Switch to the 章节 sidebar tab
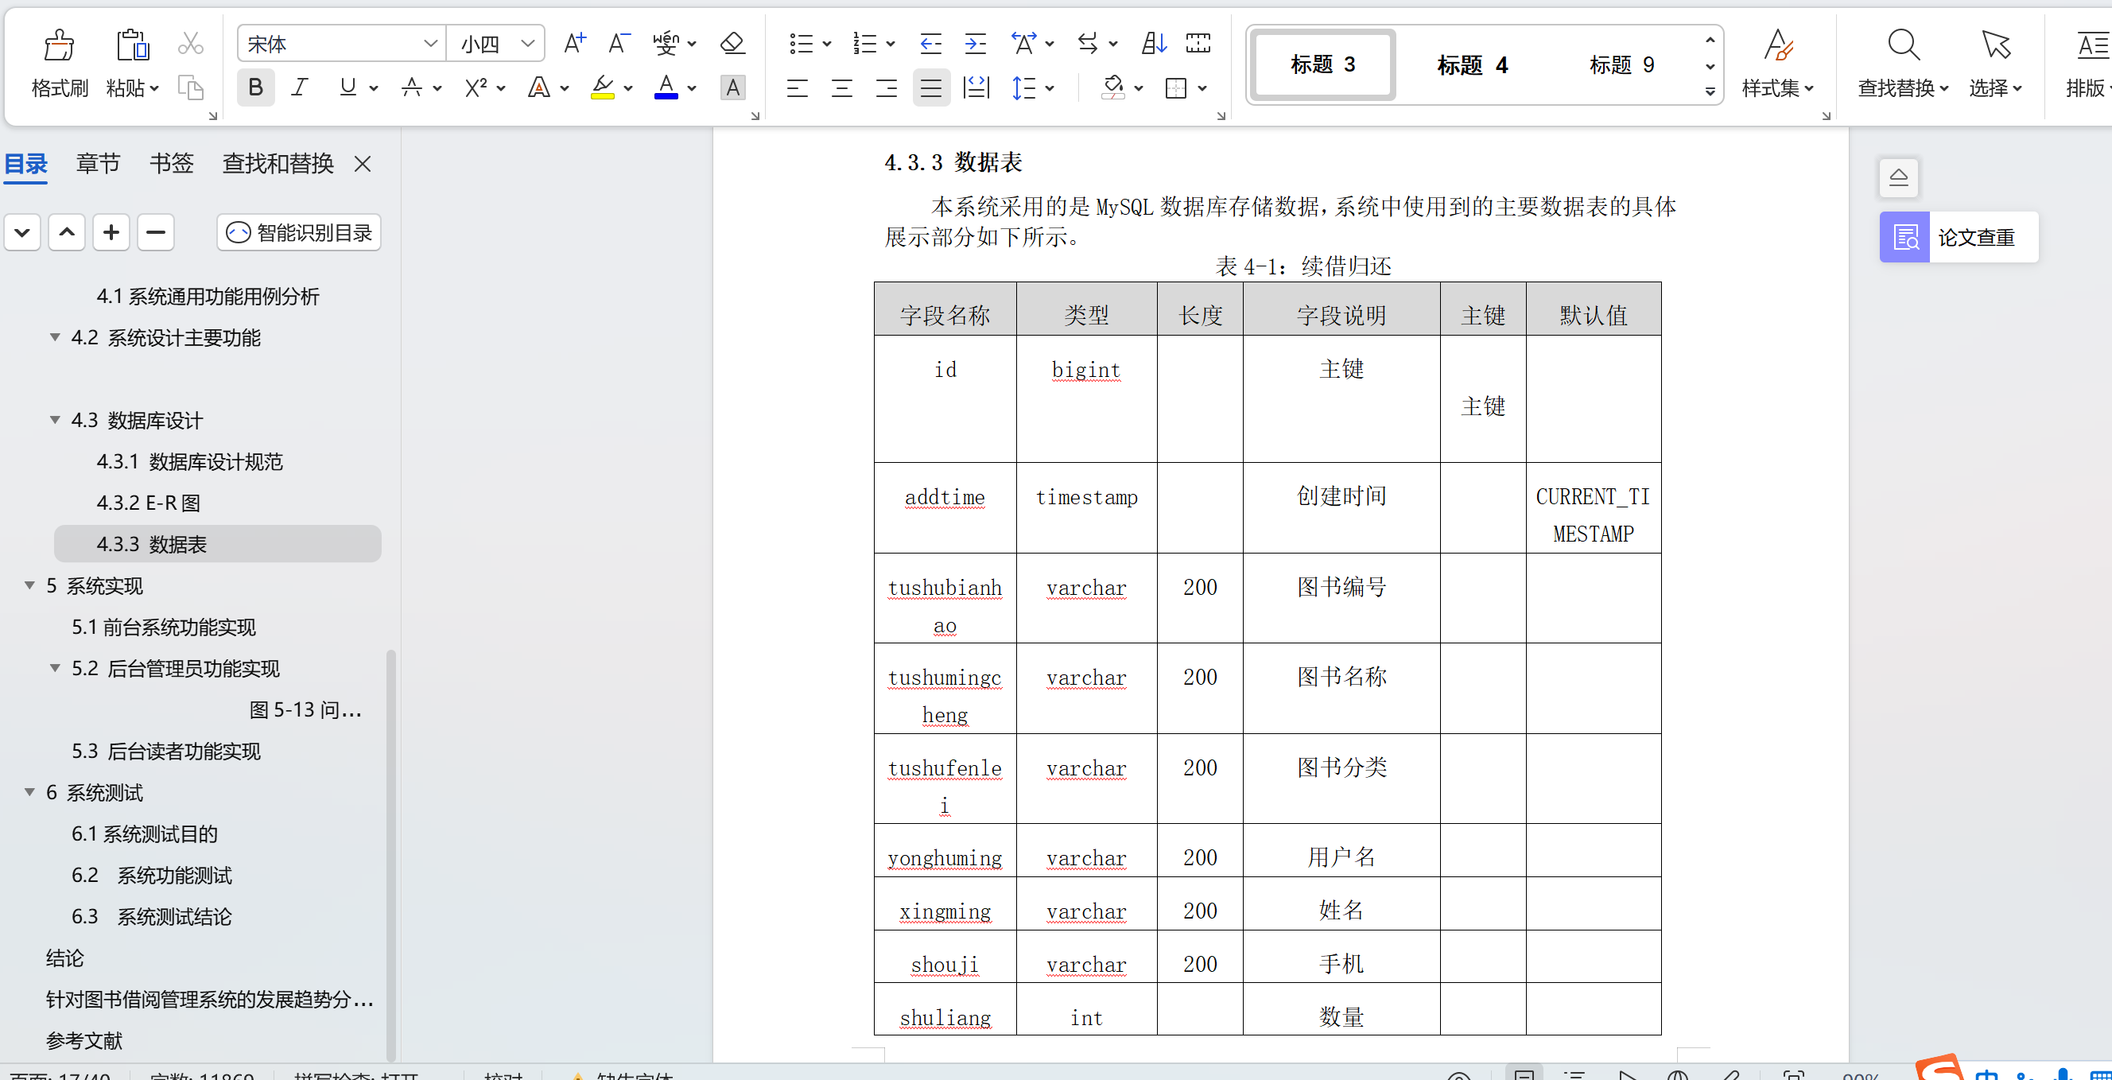The image size is (2112, 1080). pos(98,163)
